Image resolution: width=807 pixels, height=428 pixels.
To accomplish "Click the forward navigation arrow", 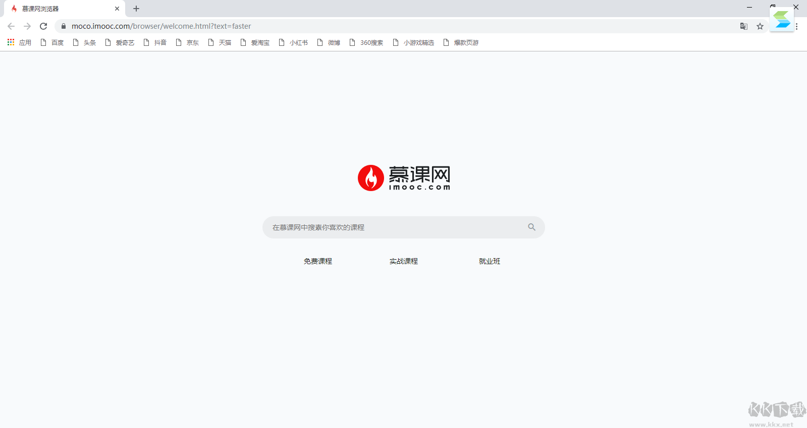I will [27, 26].
